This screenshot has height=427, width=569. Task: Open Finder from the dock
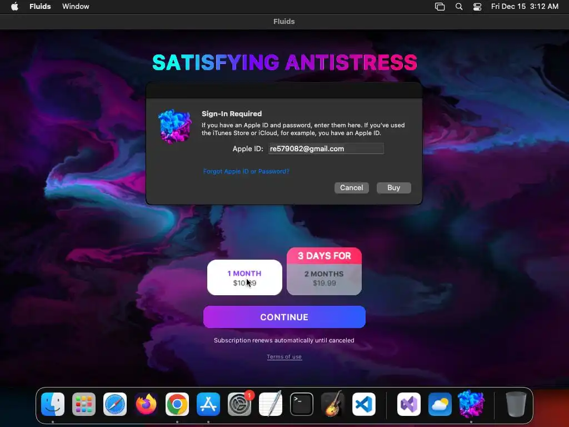point(53,404)
